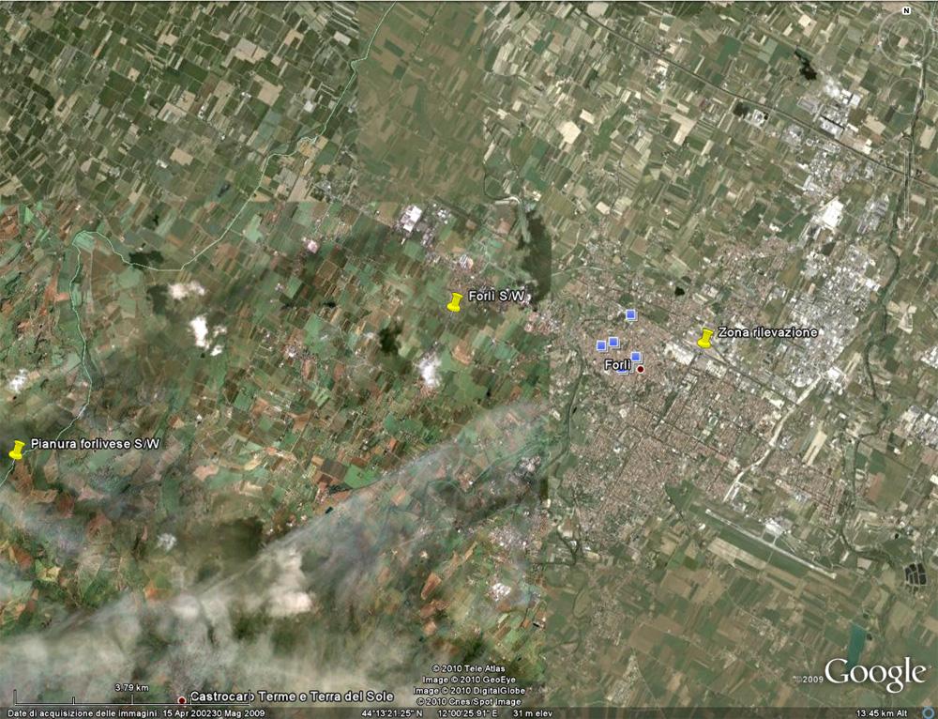
Task: Select blue square placemark directly above Forlì's red dot
Action: 636,357
